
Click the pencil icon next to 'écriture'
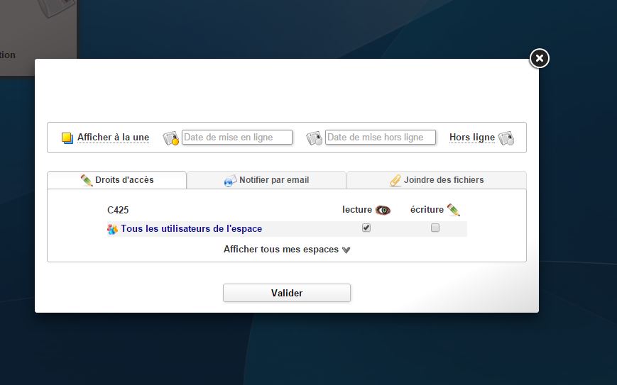[453, 210]
